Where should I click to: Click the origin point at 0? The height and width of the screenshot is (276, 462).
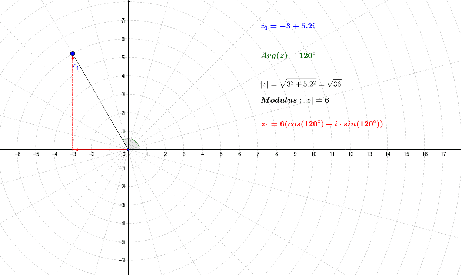(x=128, y=150)
